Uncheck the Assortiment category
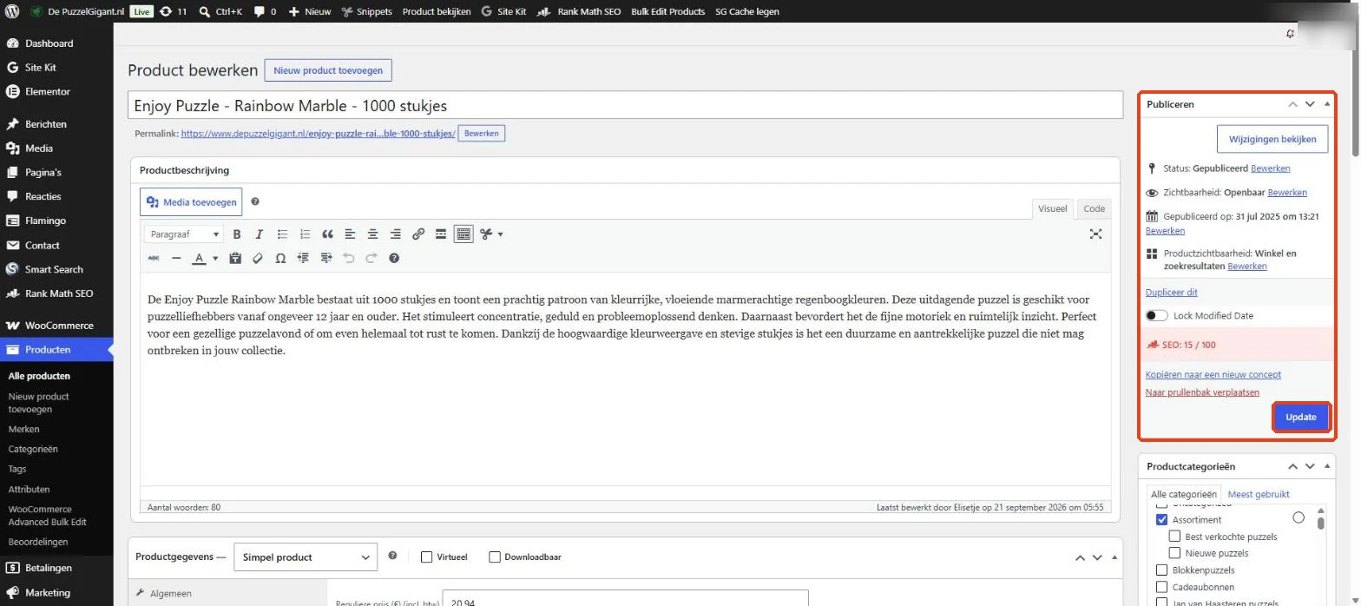 point(1162,519)
